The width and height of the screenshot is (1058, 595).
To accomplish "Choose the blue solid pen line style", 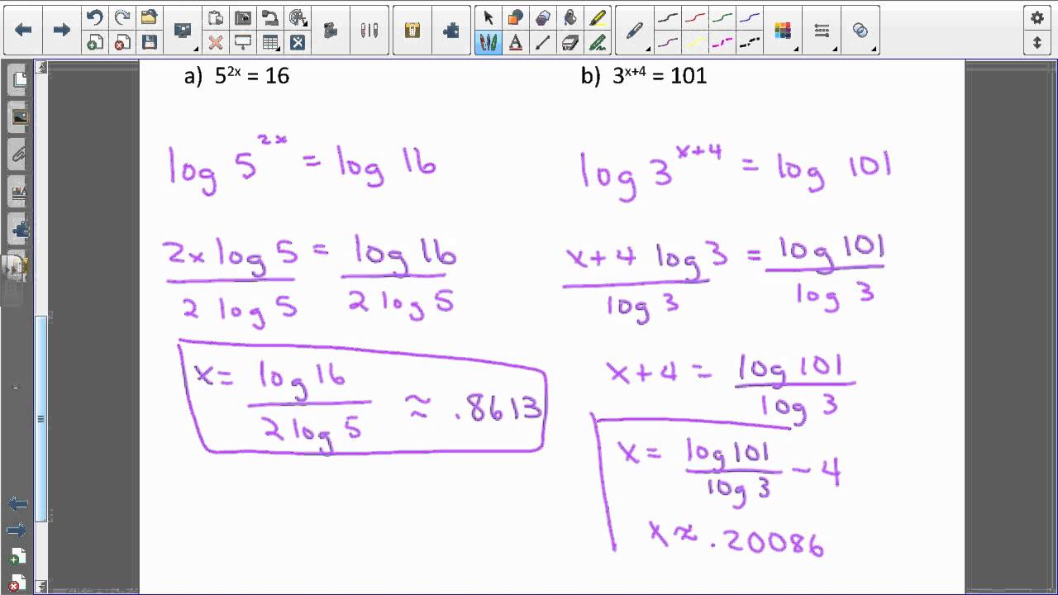I will click(x=750, y=18).
